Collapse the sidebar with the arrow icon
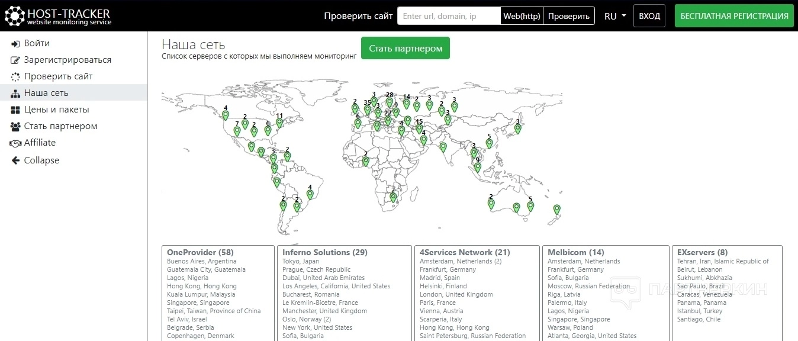Image resolution: width=798 pixels, height=341 pixels. [15, 160]
